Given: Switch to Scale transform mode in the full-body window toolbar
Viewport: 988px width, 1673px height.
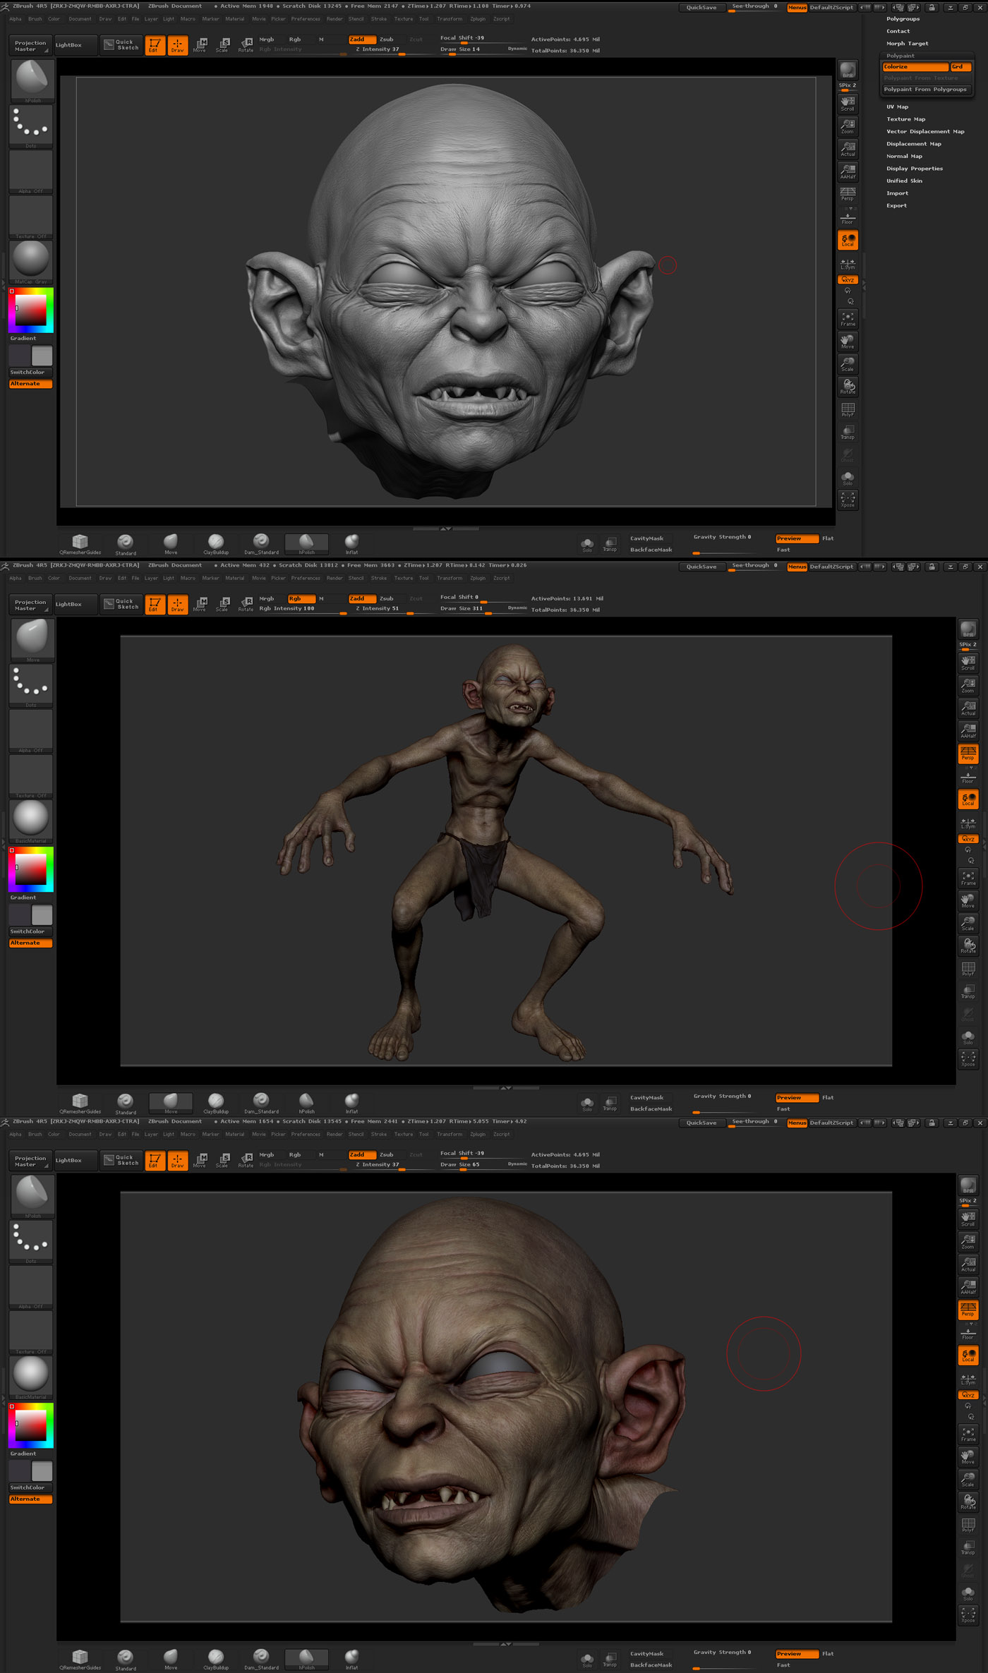Looking at the screenshot, I should [222, 605].
